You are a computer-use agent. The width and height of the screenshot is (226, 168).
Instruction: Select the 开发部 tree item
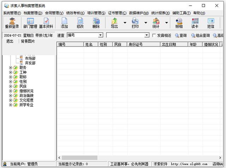pyautogui.click(x=30, y=63)
